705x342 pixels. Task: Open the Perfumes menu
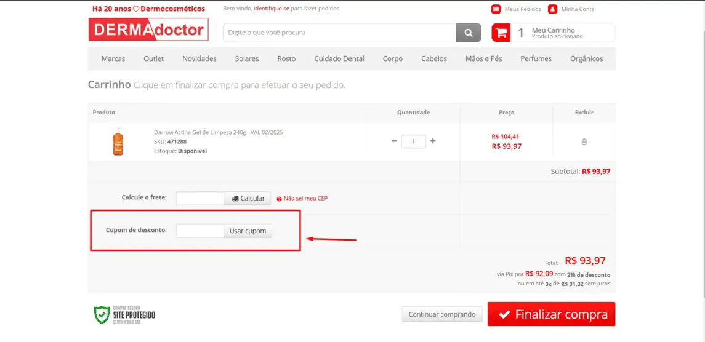click(x=536, y=58)
